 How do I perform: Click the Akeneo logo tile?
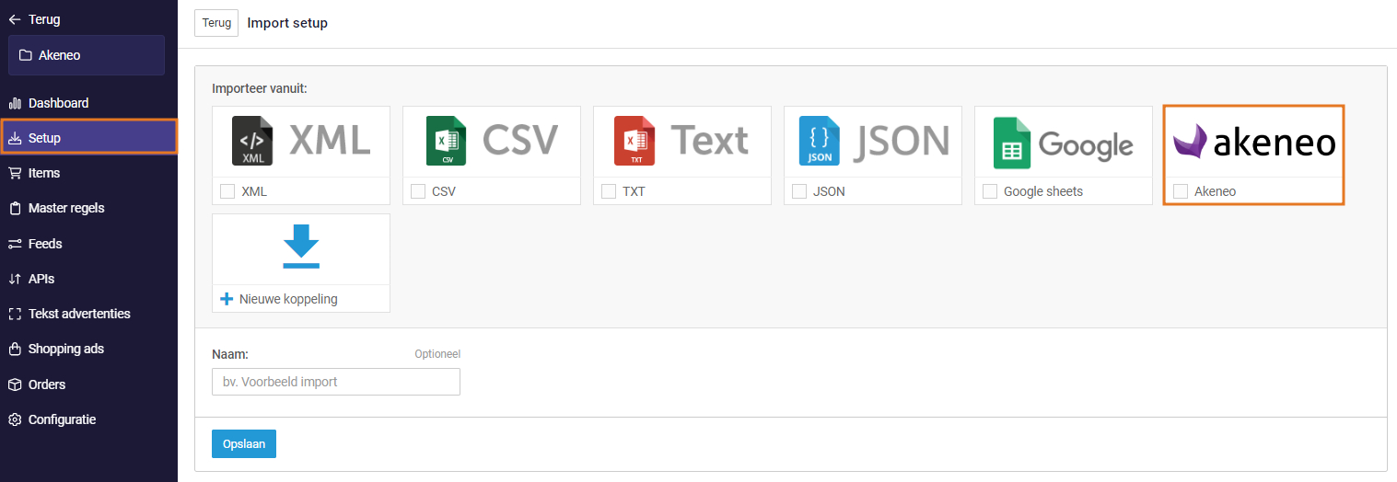pyautogui.click(x=1253, y=143)
